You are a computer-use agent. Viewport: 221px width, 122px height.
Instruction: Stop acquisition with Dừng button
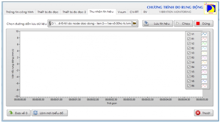[203, 23]
